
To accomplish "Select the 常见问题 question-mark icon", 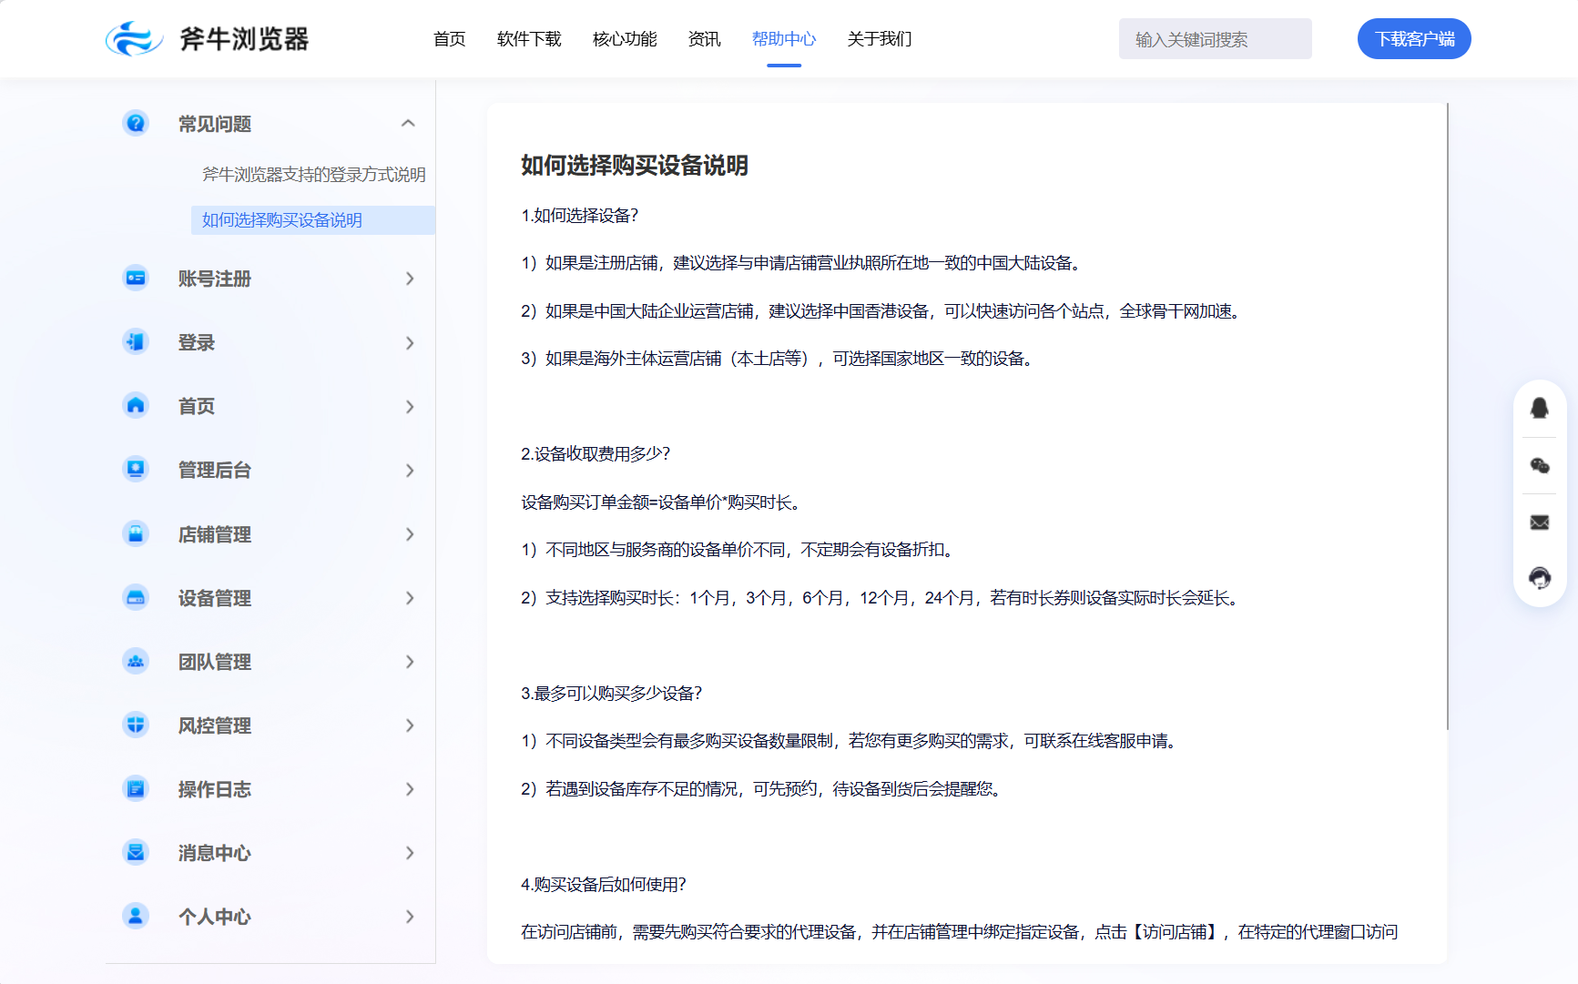I will (135, 123).
